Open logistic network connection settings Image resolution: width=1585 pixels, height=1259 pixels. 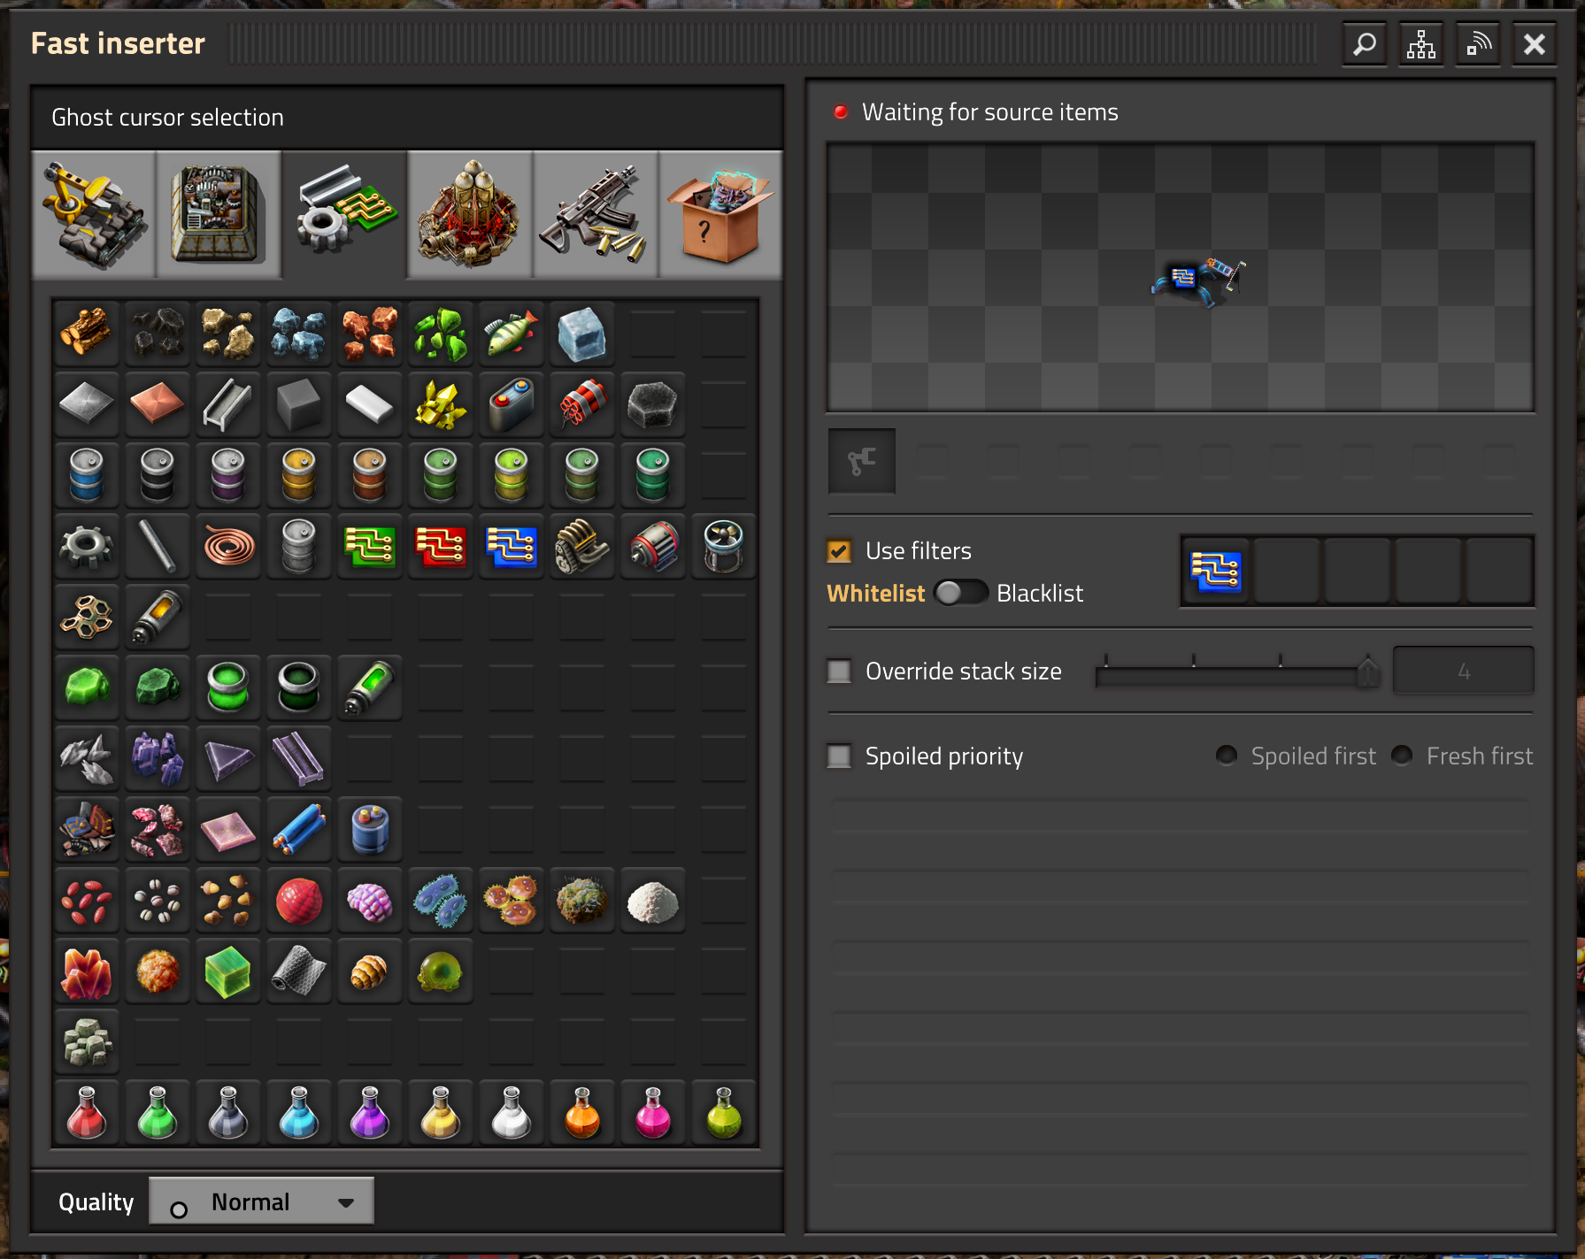(x=1478, y=44)
